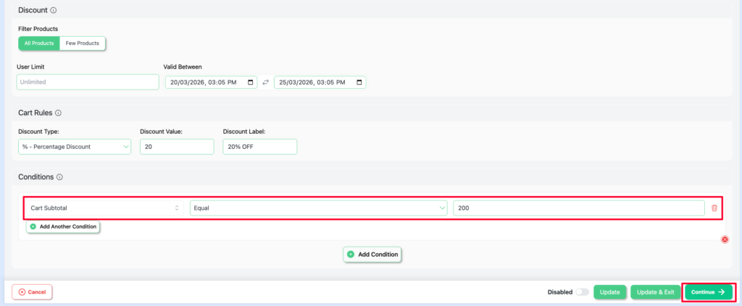Click the Add Condition button
Screen dimensions: 742x306
pos(372,255)
